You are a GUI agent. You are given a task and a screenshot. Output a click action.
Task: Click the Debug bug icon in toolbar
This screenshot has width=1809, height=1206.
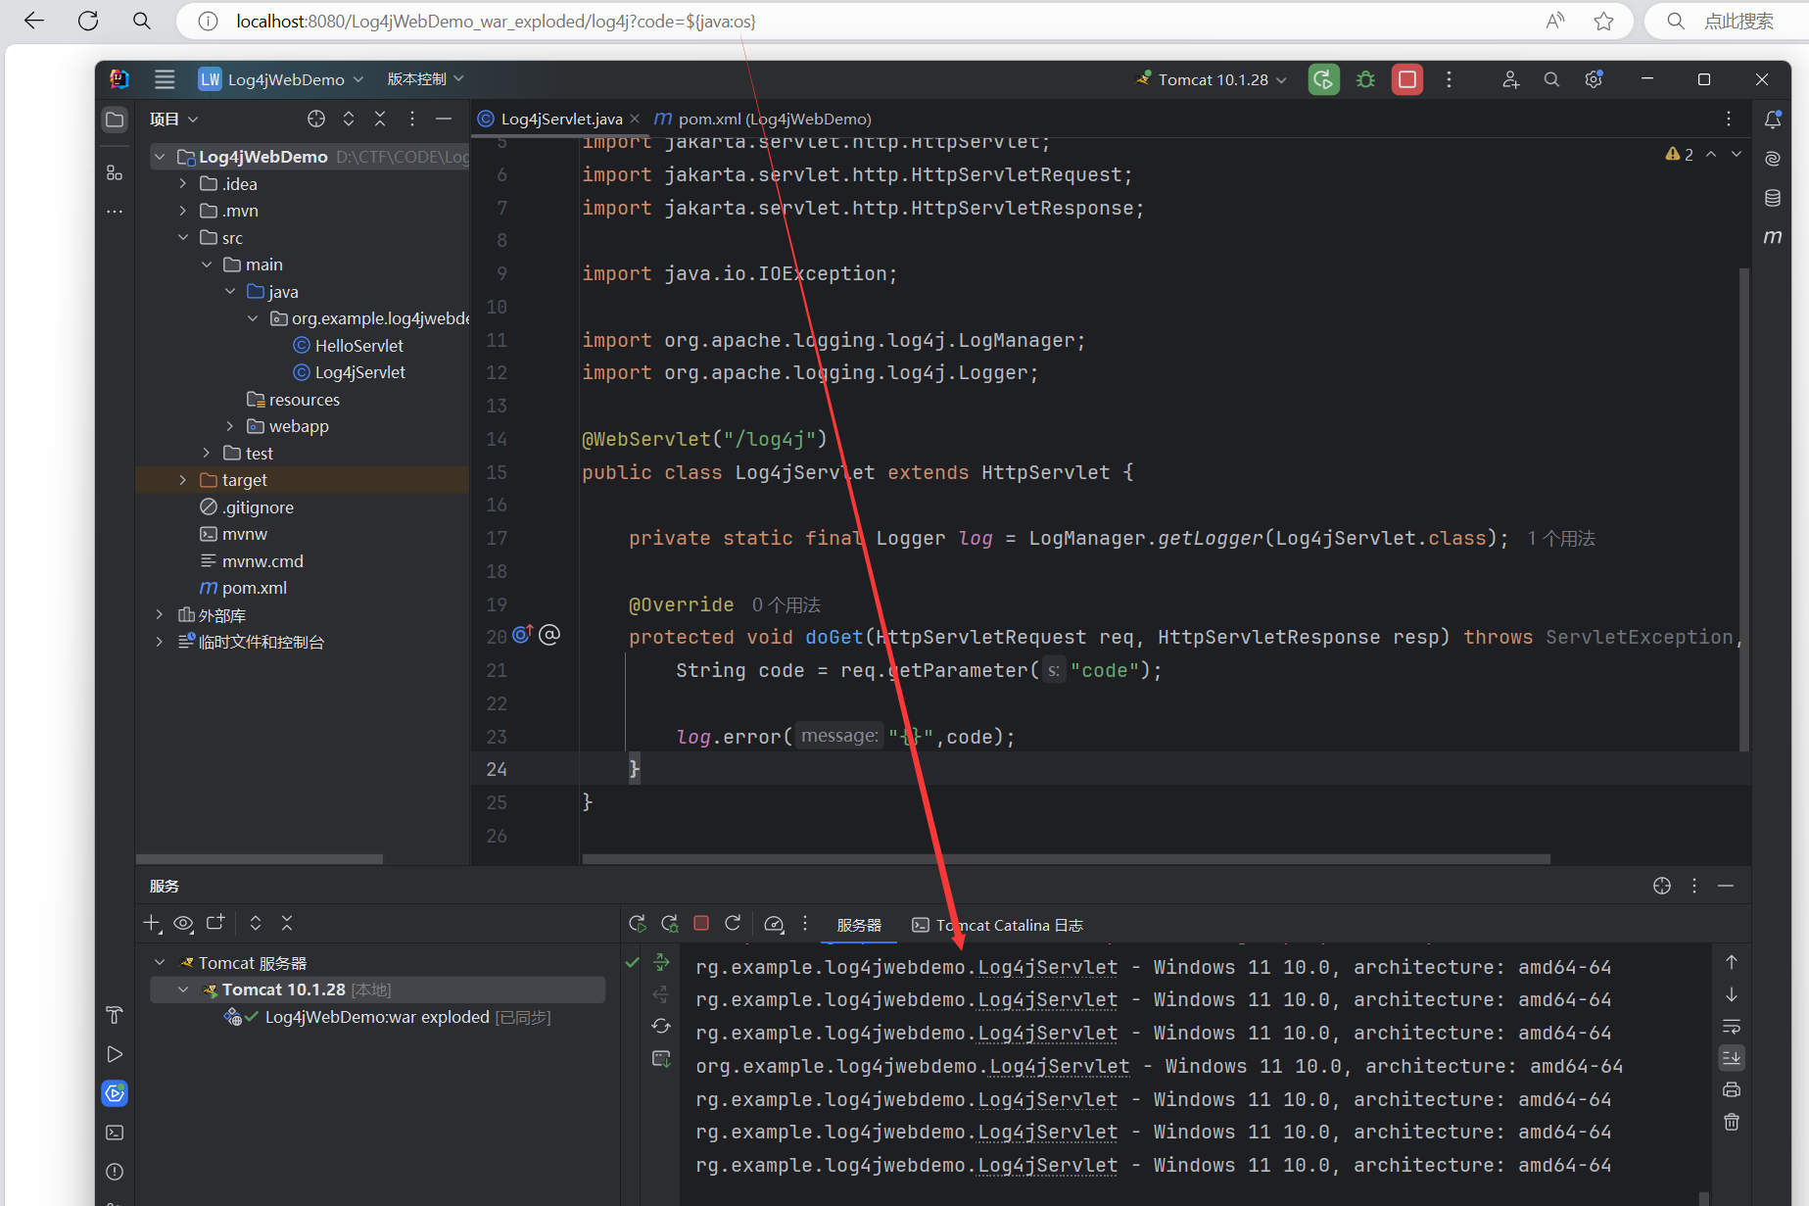coord(1365,79)
